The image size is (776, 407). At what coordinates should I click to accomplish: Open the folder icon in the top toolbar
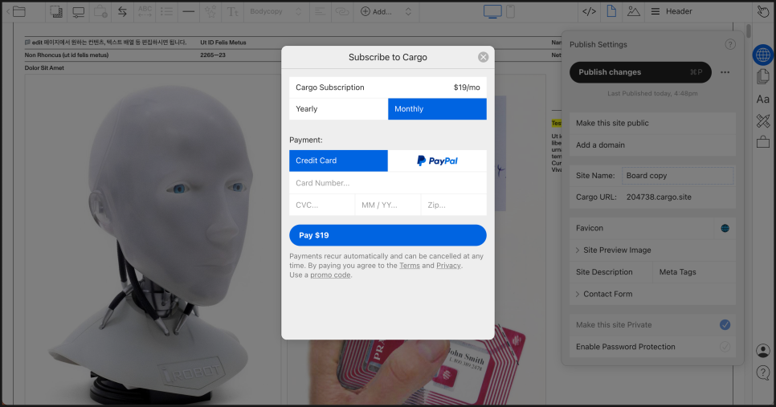click(19, 11)
